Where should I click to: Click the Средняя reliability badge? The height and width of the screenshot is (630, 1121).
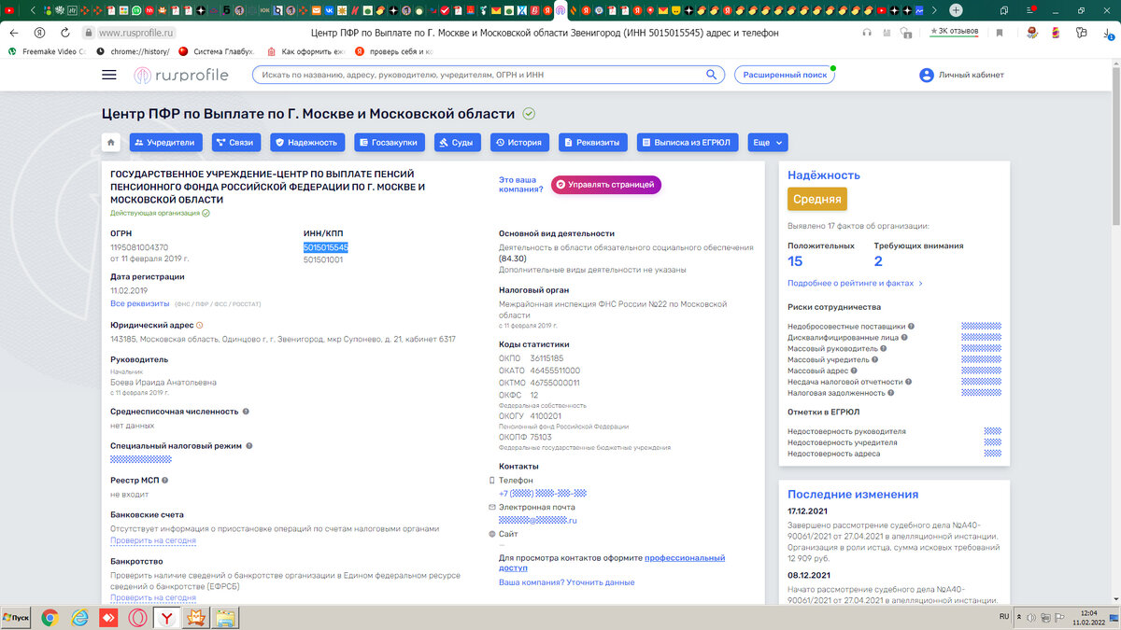(x=816, y=199)
